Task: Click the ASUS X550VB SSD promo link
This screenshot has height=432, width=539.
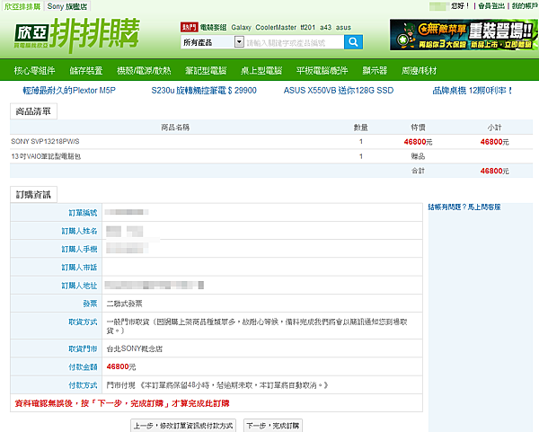Action: click(339, 91)
